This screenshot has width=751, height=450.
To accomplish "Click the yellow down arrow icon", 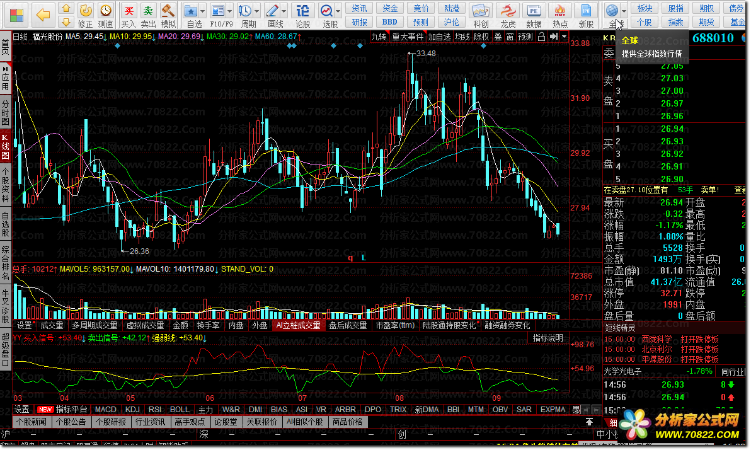I will coord(66,22).
